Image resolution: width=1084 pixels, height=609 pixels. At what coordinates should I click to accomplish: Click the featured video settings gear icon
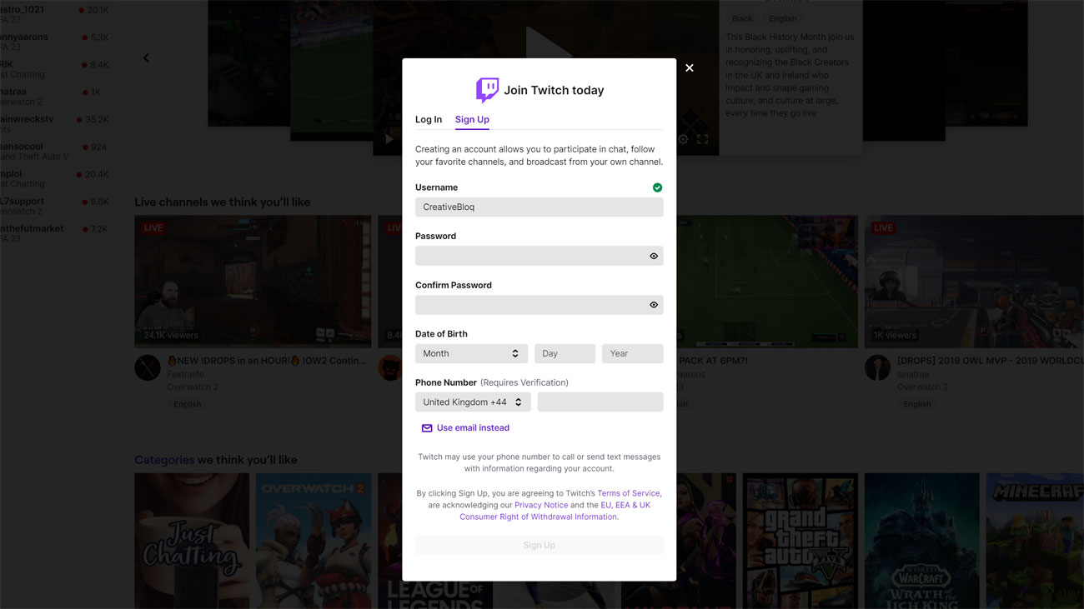pyautogui.click(x=683, y=139)
